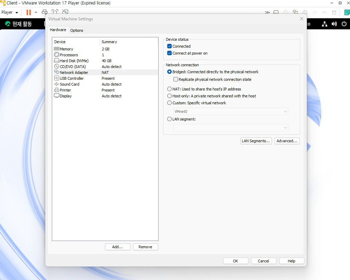Toggle Unity mode icon in toolbar
The width and height of the screenshot is (350, 280).
pyautogui.click(x=65, y=12)
